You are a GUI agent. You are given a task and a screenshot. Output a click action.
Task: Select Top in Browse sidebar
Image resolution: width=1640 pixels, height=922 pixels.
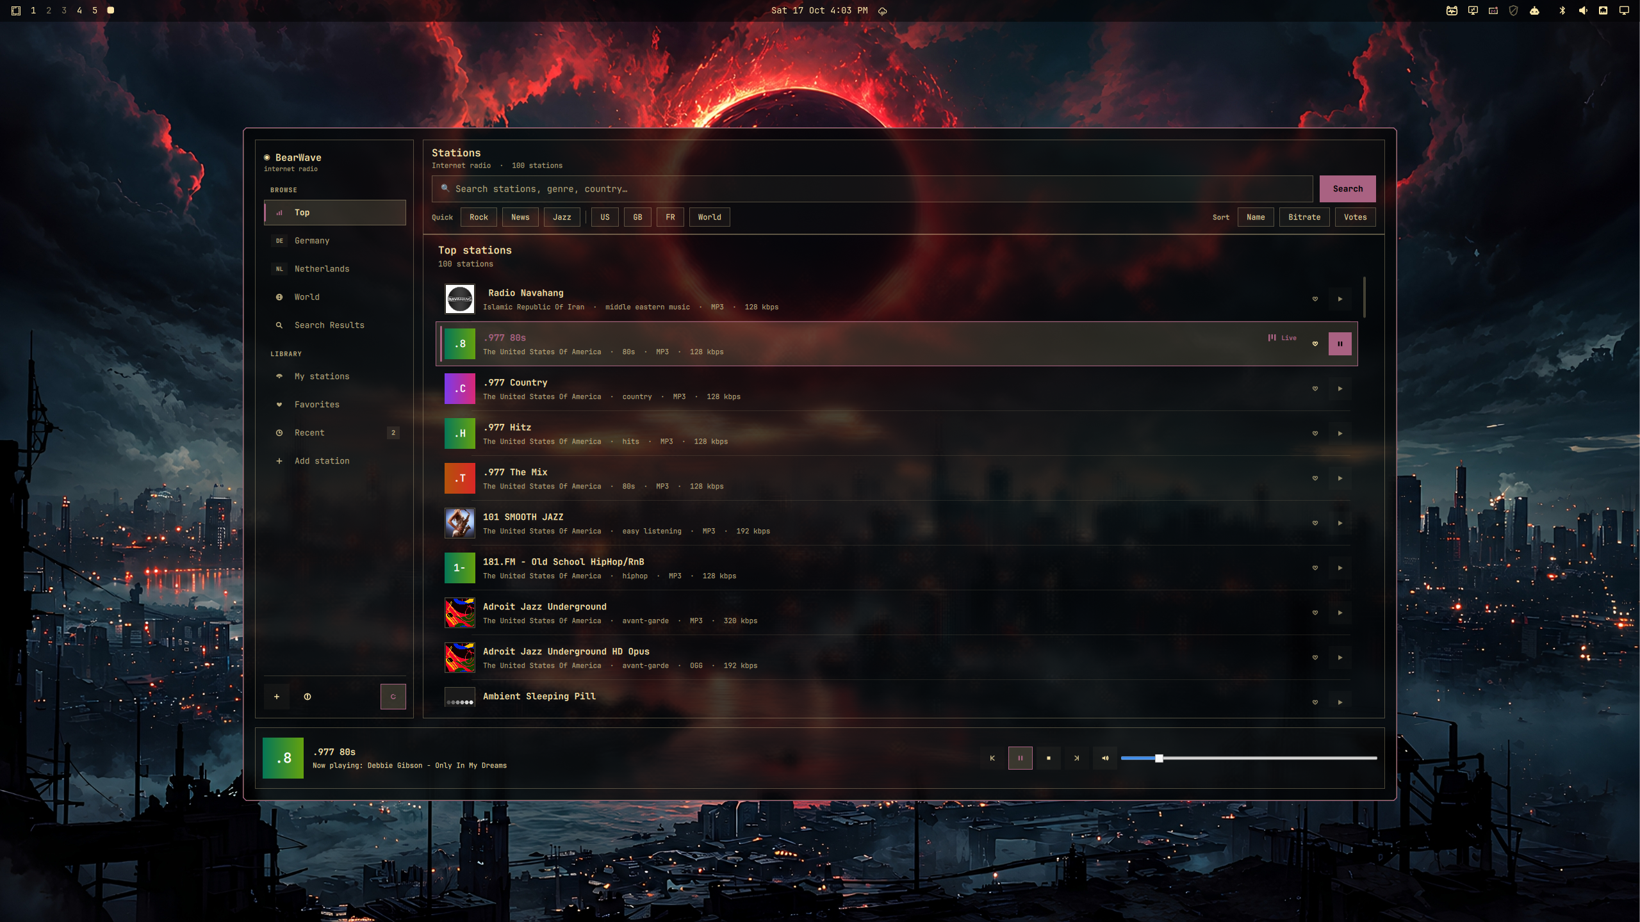coord(335,213)
